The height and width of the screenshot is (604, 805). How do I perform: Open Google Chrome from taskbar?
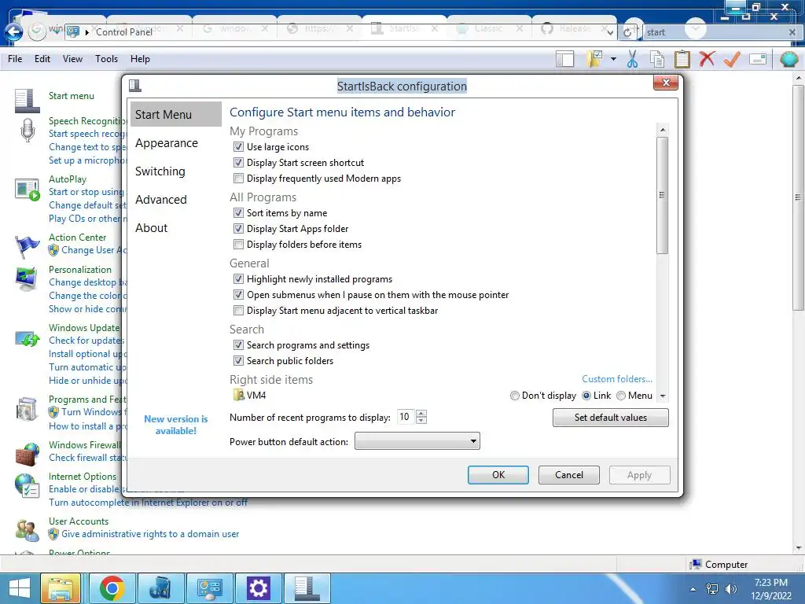click(112, 588)
